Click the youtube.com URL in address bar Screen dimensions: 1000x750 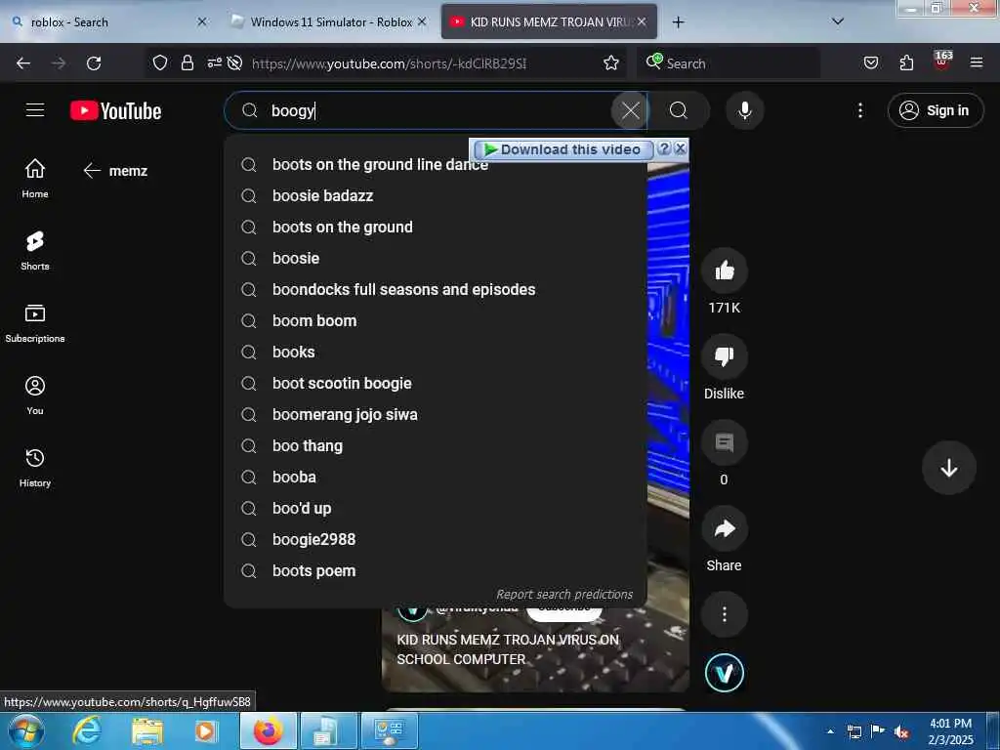(x=389, y=63)
